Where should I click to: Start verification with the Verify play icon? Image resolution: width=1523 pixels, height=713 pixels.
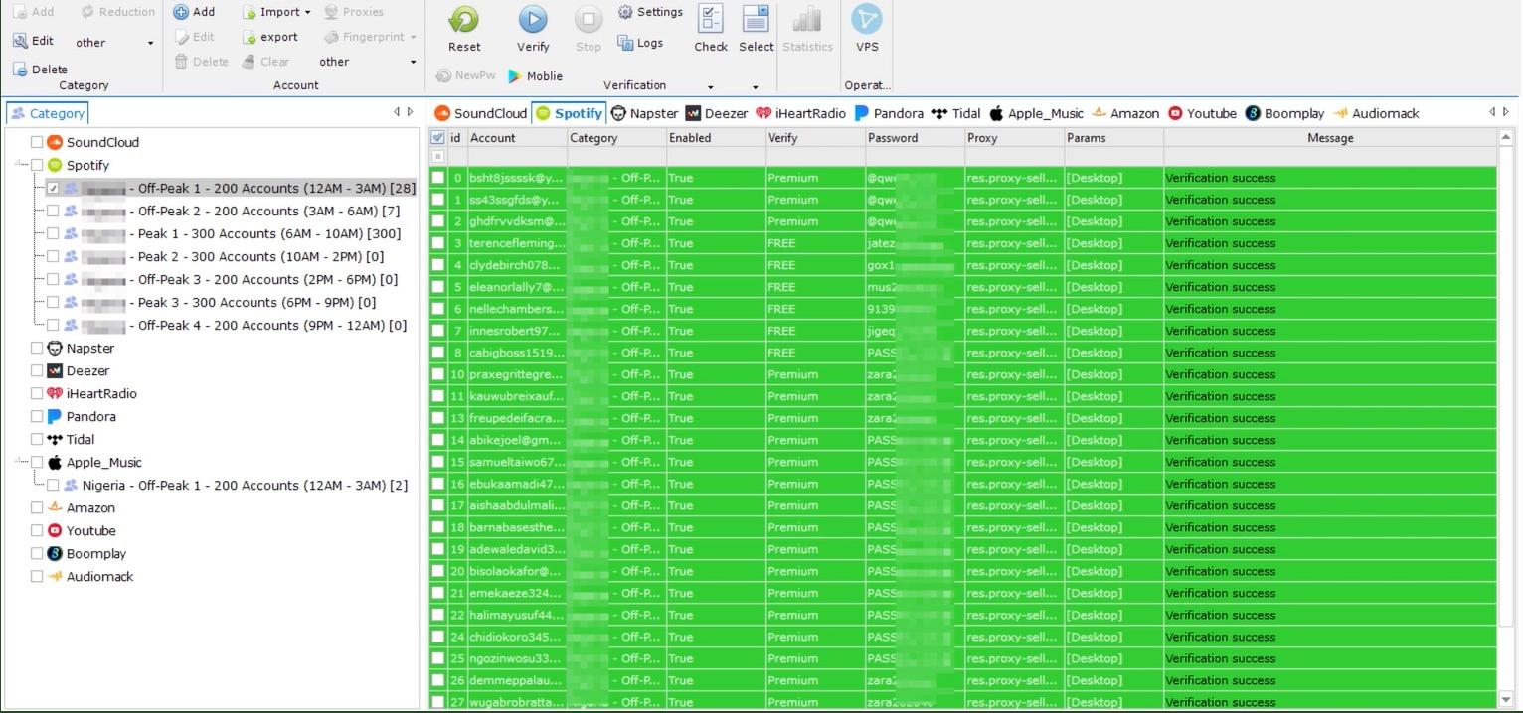tap(533, 20)
